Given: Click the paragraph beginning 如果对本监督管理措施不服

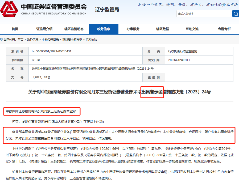Looking at the screenshot, I should point(119,175).
